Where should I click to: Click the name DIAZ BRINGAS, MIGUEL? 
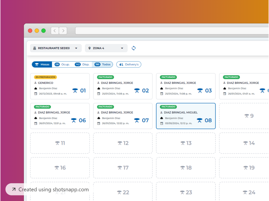click(x=181, y=113)
